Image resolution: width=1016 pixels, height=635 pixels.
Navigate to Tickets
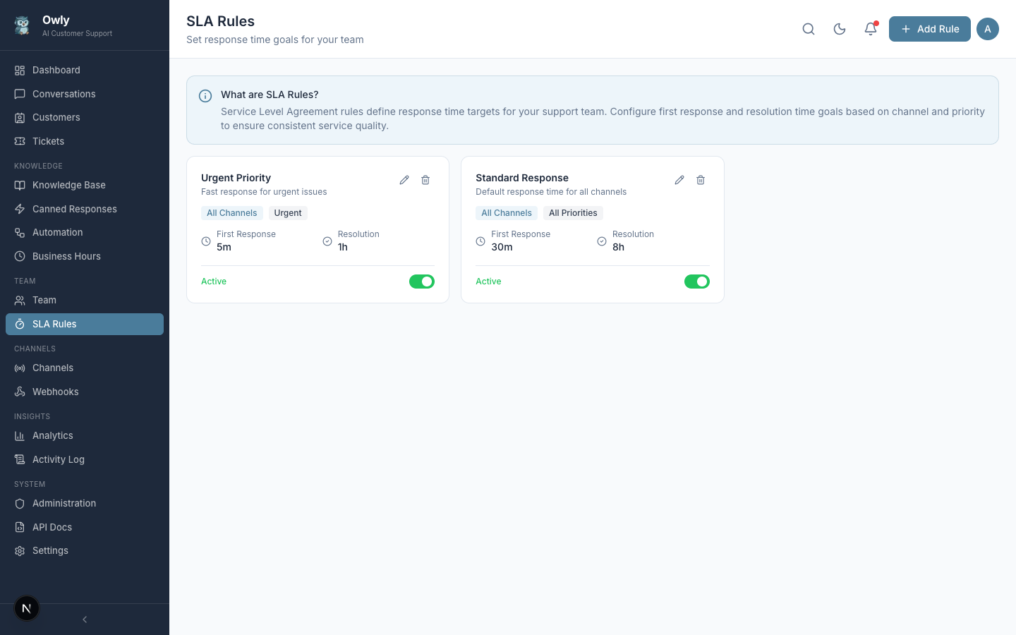click(85, 141)
